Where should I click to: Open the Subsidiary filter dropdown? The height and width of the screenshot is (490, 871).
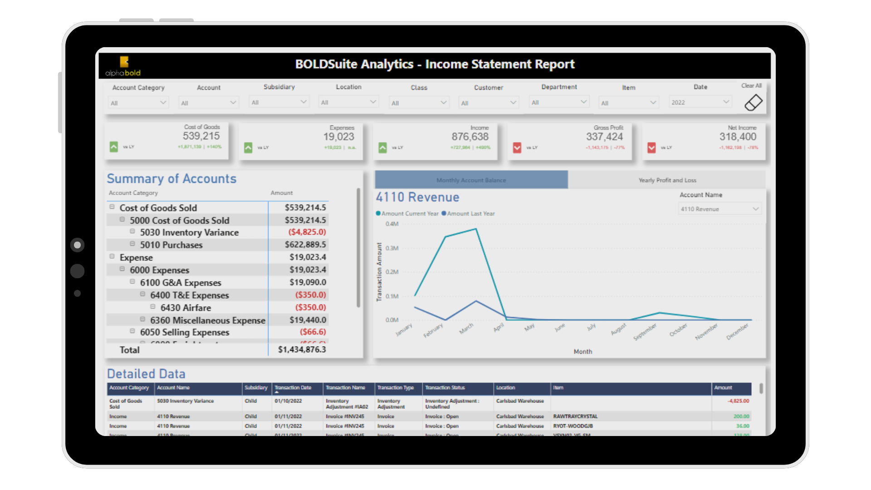pyautogui.click(x=279, y=103)
